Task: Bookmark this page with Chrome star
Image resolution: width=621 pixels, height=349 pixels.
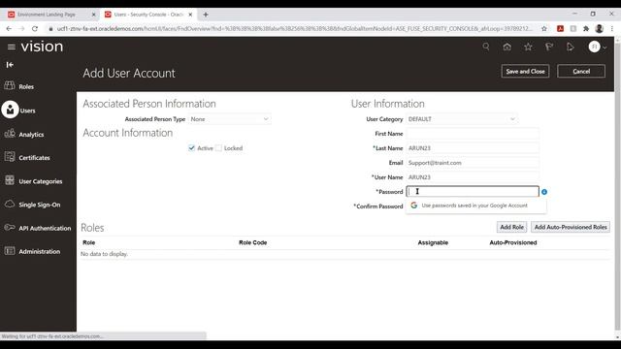Action: tap(544, 28)
